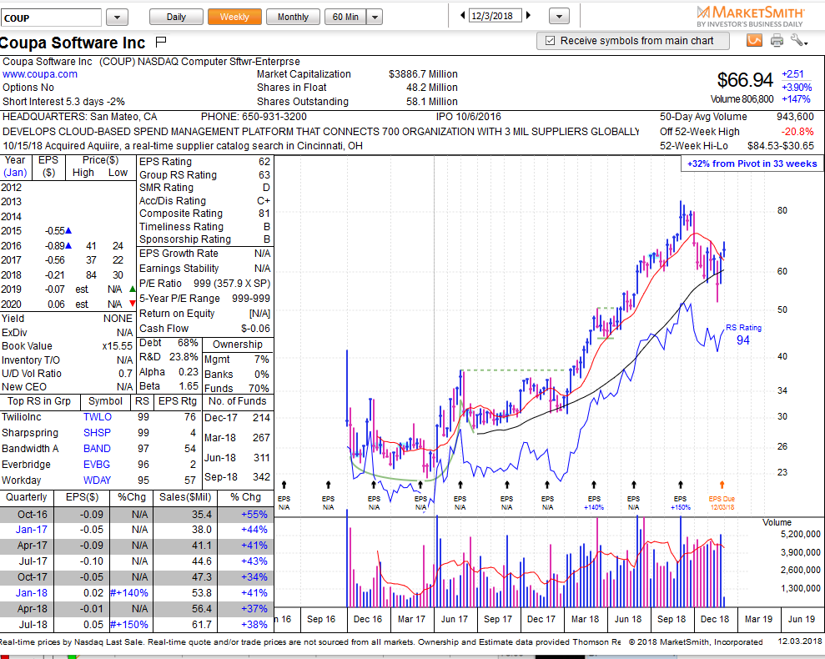
Task: Switch to the Daily chart
Action: click(176, 17)
